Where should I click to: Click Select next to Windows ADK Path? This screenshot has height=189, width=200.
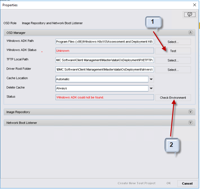click(173, 42)
